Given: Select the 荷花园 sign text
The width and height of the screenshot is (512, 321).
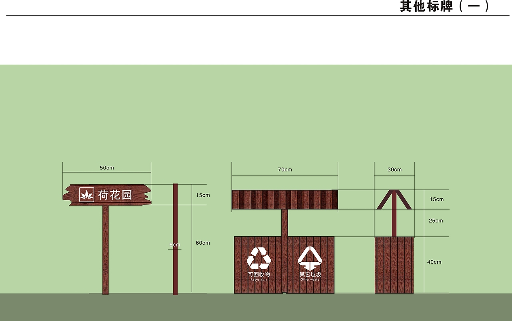Looking at the screenshot, I should click(x=115, y=195).
